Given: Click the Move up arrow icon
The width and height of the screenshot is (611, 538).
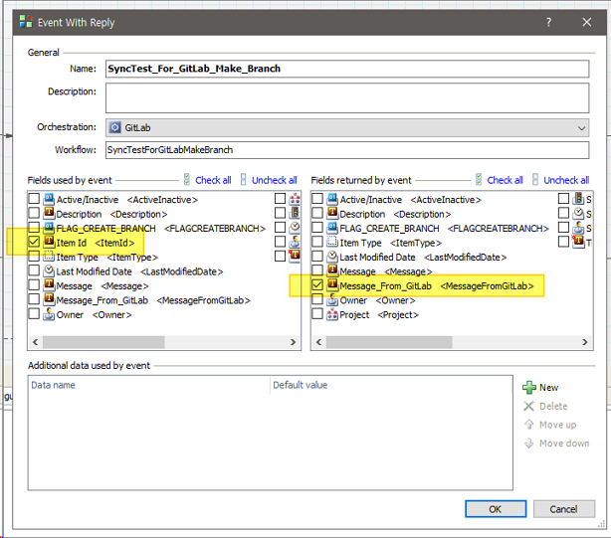Looking at the screenshot, I should point(528,425).
